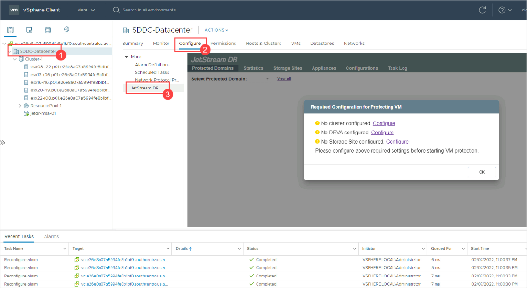Collapse the More section in Configure
Screen dimensions: 527x288
[x=126, y=57]
